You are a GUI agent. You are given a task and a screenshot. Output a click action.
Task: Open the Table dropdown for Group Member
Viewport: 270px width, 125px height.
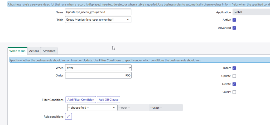coord(98,20)
